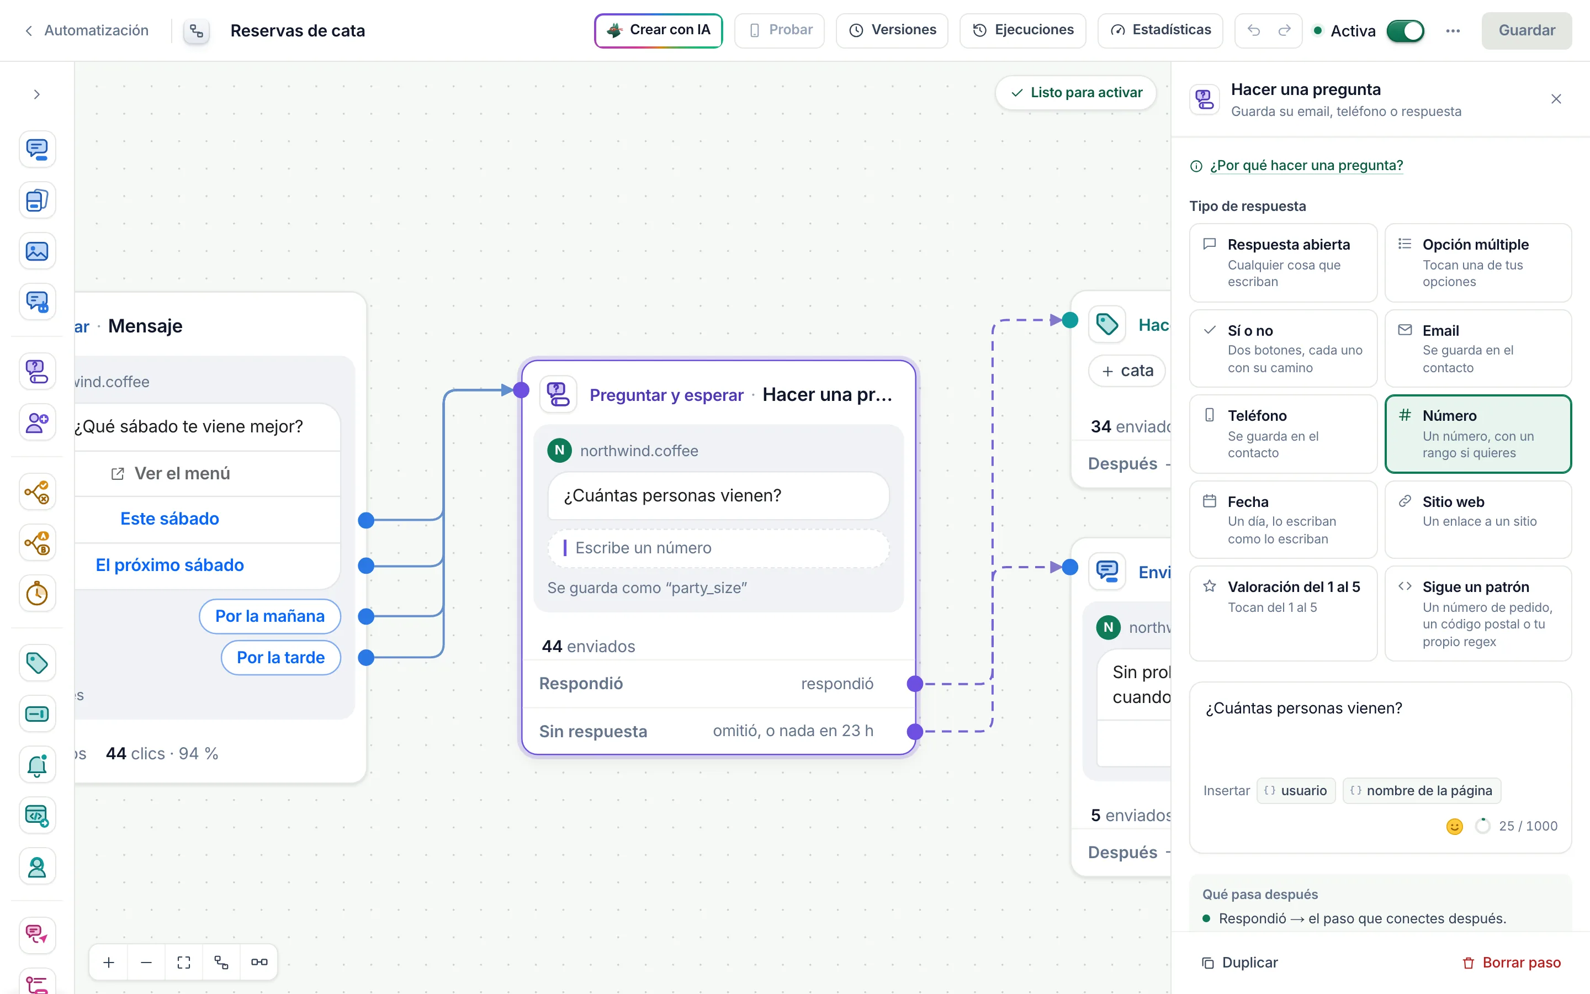Screen dimensions: 1590x994
Task: Click the ask-a-question sidebar icon
Action: click(37, 372)
